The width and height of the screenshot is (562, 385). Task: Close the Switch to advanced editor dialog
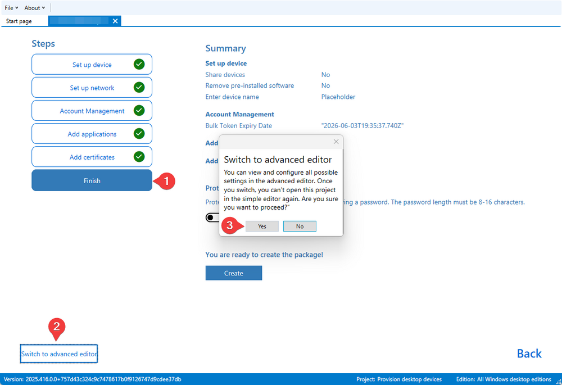pyautogui.click(x=336, y=142)
